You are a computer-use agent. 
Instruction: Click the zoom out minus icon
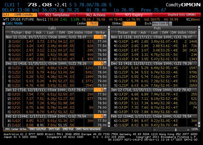155,130
